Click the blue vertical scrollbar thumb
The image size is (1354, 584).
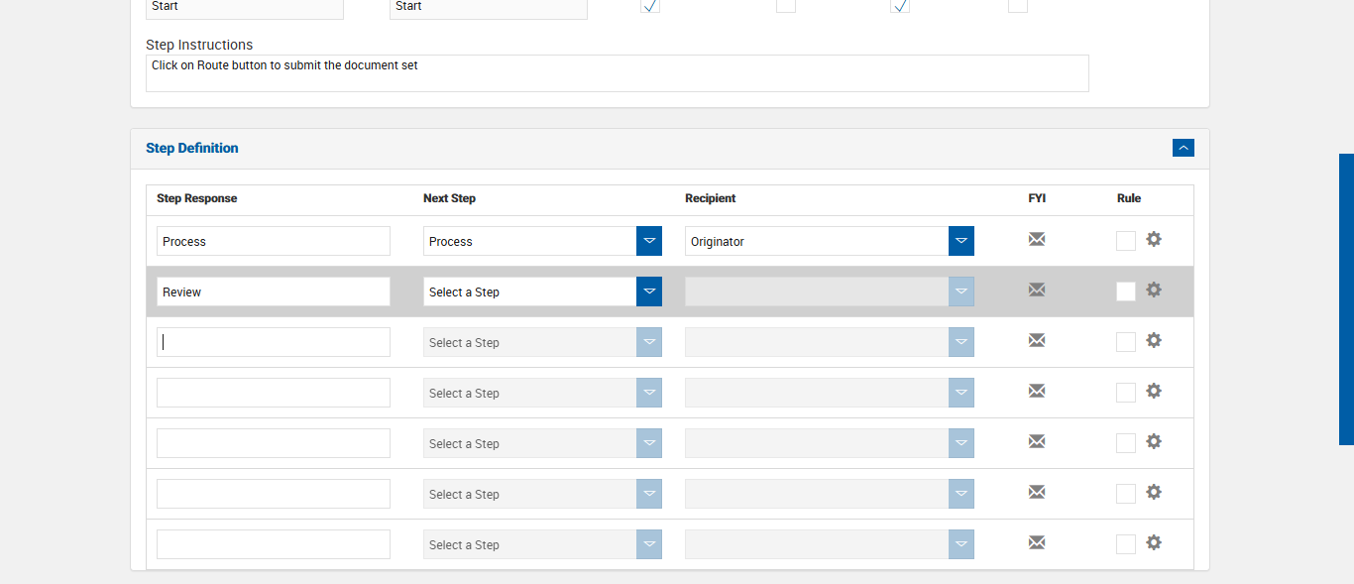[1346, 298]
